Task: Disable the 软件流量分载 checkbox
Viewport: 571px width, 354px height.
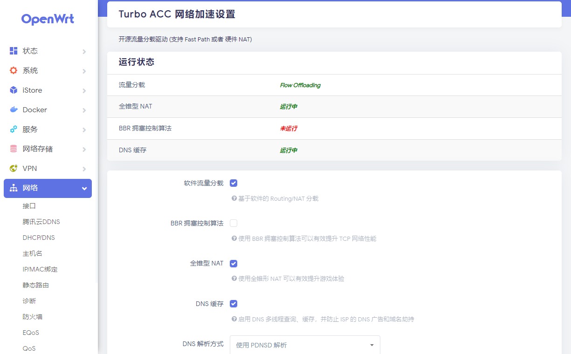Action: tap(234, 183)
